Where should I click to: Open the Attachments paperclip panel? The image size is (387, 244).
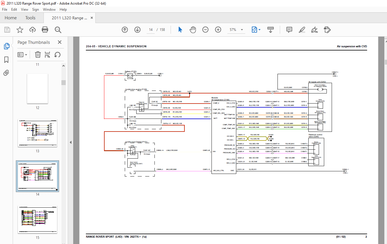pyautogui.click(x=6, y=73)
